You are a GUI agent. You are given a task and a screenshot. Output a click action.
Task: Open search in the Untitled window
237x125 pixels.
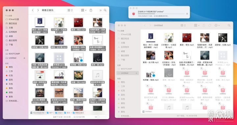click(x=229, y=26)
